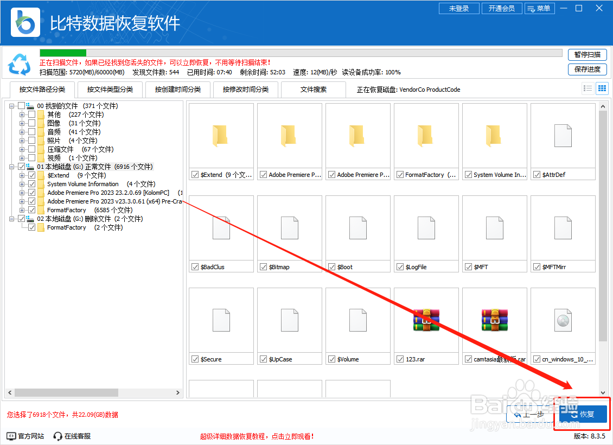Click the 恢复 recovery button
This screenshot has height=445, width=613.
coord(583,414)
